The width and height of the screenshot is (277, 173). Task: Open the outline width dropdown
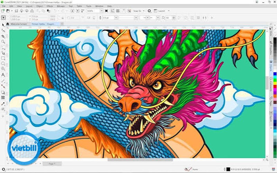(x=116, y=18)
